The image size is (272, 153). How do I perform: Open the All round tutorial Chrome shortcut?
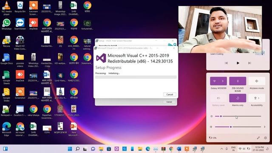[20, 129]
